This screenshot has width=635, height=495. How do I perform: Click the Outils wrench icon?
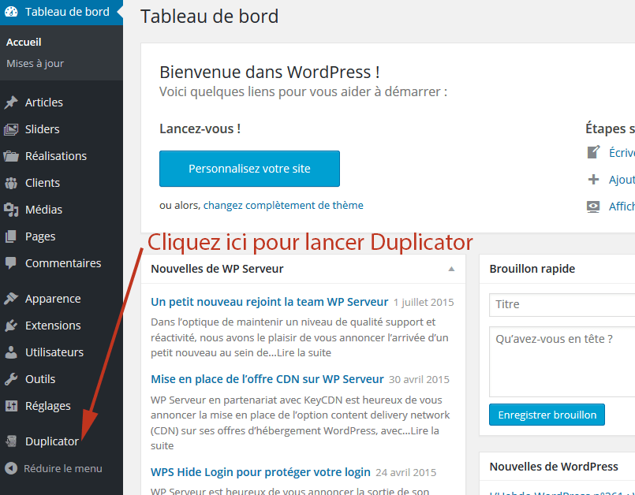[11, 379]
